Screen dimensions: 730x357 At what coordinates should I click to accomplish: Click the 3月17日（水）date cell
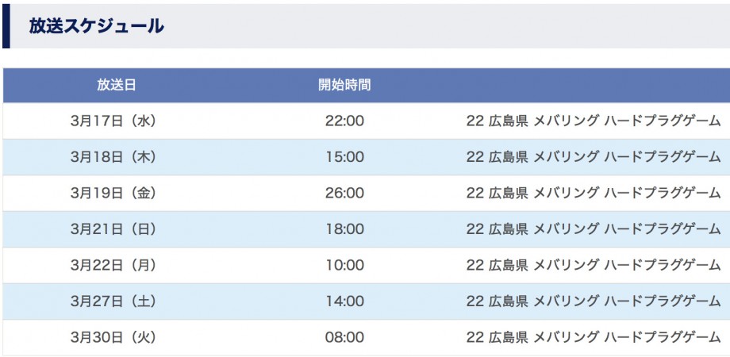(x=113, y=121)
